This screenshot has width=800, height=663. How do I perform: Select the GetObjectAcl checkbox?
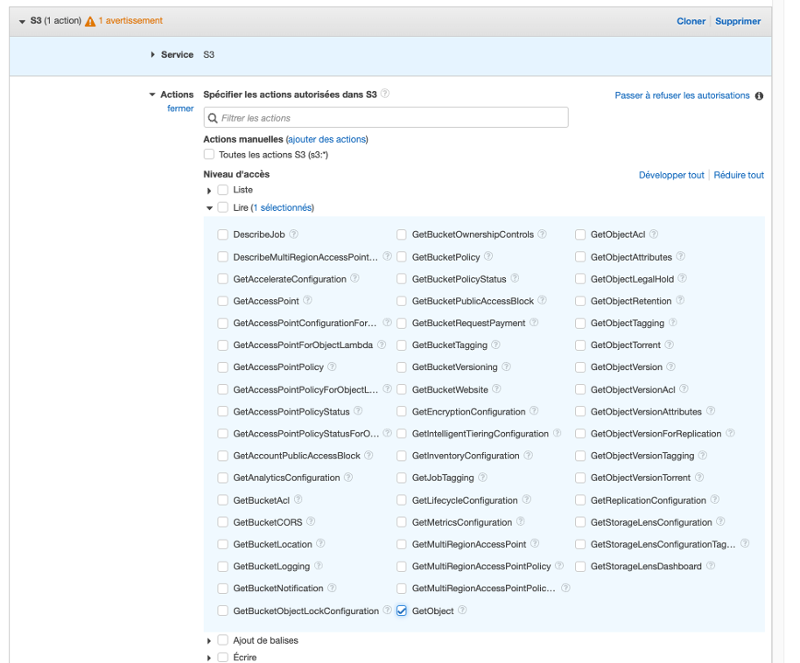point(580,234)
